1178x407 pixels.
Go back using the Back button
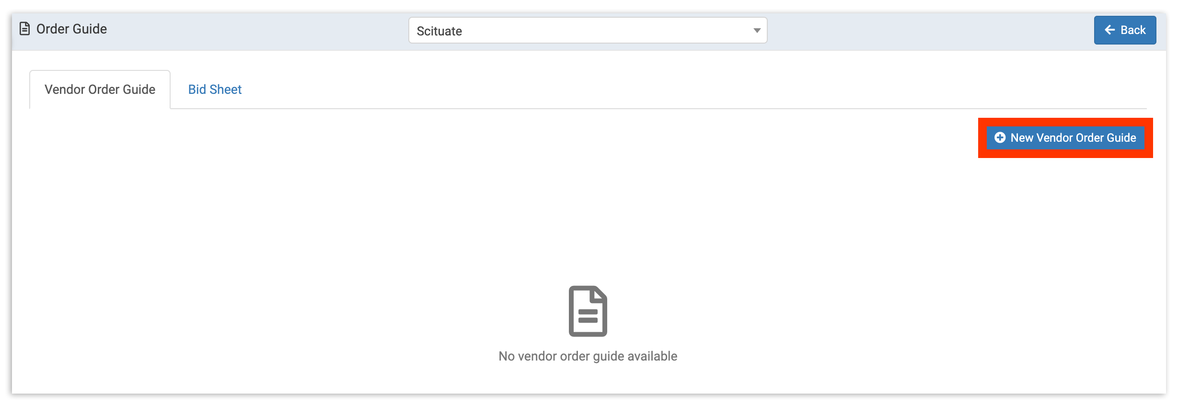pyautogui.click(x=1125, y=30)
